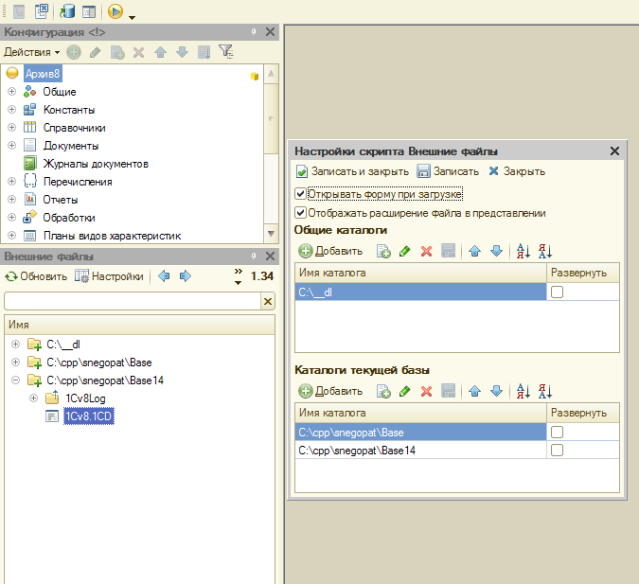Select Документы in configuration tree
Viewport: 639px width, 584px height.
click(x=70, y=146)
